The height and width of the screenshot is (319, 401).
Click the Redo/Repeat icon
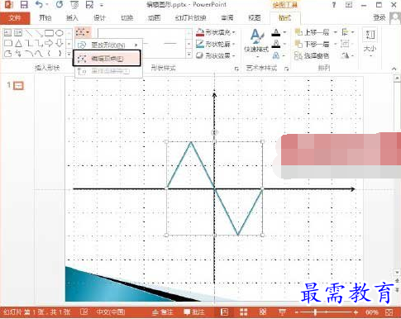(60, 5)
